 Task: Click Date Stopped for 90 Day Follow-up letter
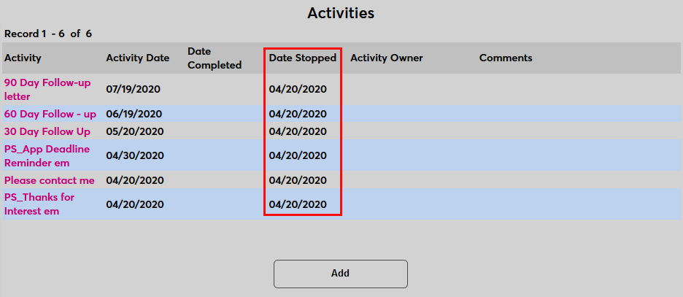(298, 89)
